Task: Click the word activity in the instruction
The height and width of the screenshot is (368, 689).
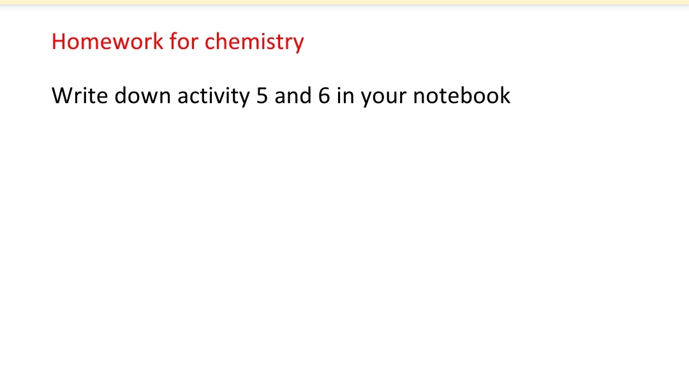Action: [x=213, y=96]
